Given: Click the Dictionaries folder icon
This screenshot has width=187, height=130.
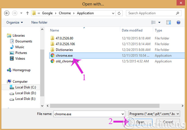Looking at the screenshot, I should 52,50.
